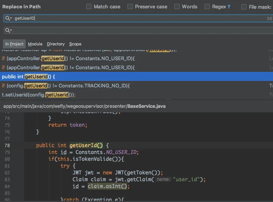Select the In Project scope tab
Screen dimensions: 273x202
[x=14, y=44]
